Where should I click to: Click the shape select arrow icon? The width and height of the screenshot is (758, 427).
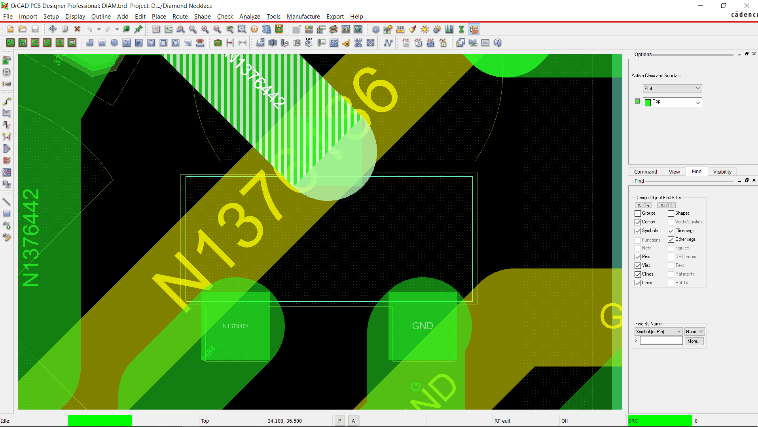127,43
